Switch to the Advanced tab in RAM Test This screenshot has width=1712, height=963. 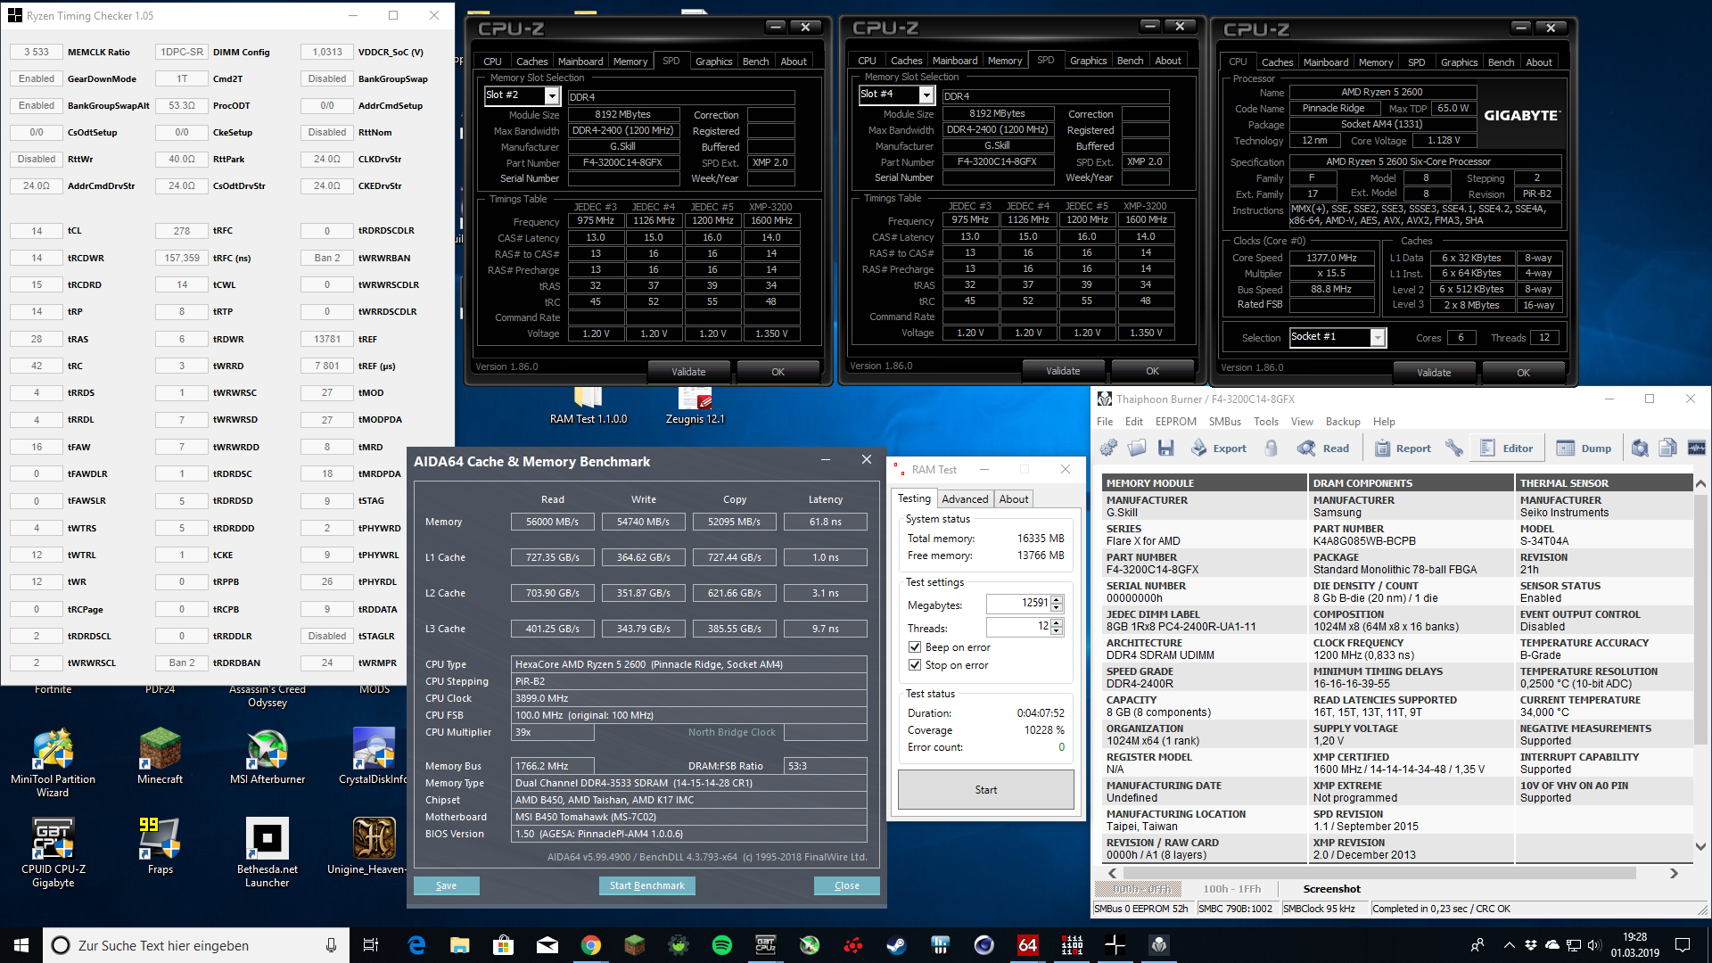click(x=965, y=499)
